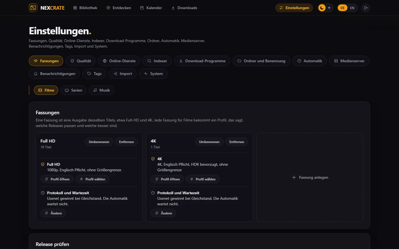Switch to dark mode with the moon icon
399x249 pixels.
pos(322,8)
